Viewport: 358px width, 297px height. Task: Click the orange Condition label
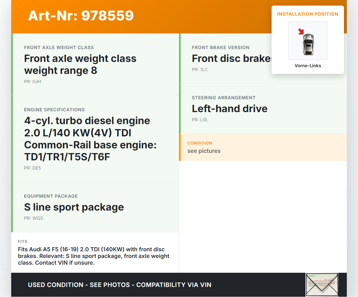coord(200,143)
